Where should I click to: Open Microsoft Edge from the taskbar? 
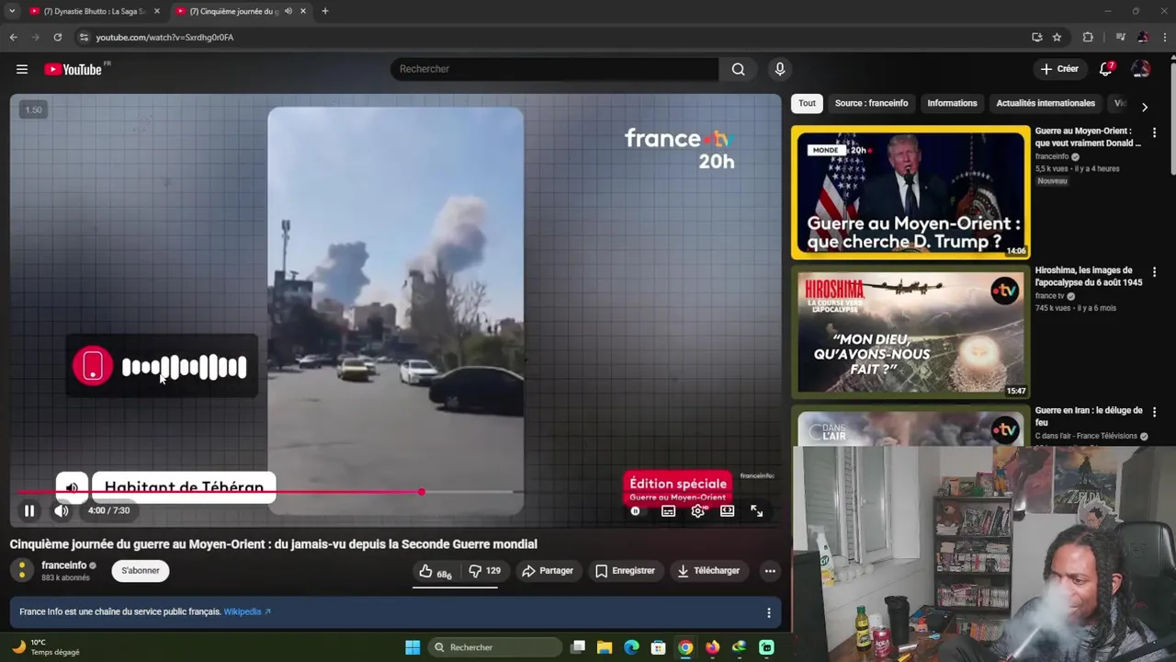(631, 647)
